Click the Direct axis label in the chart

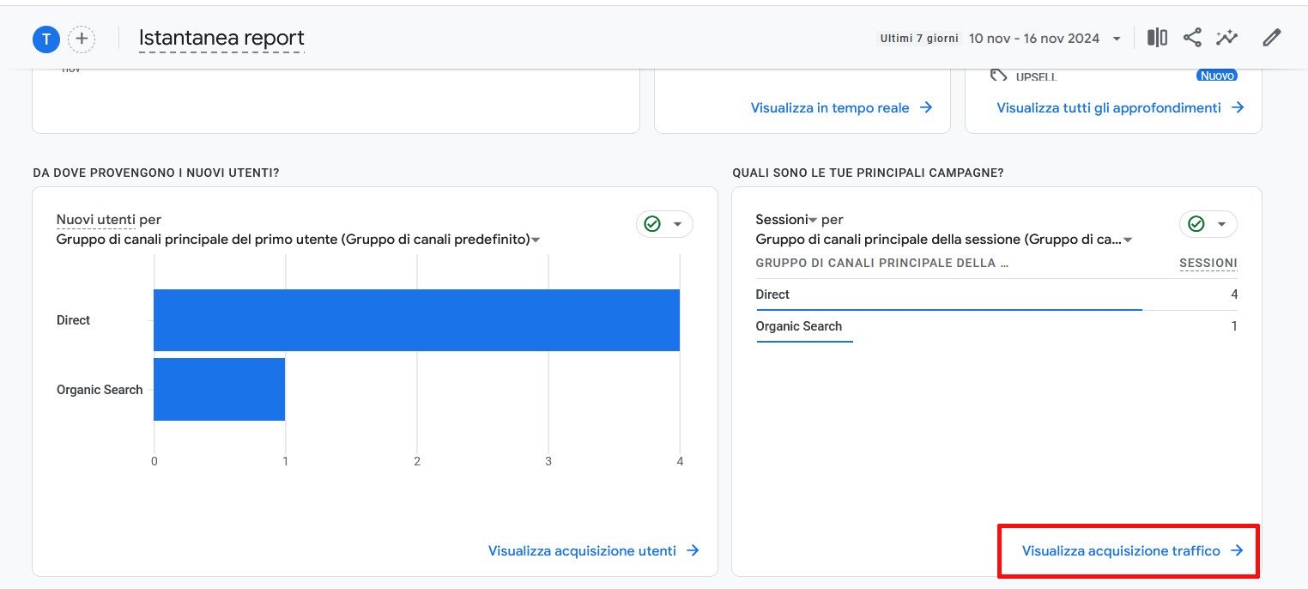(x=73, y=320)
